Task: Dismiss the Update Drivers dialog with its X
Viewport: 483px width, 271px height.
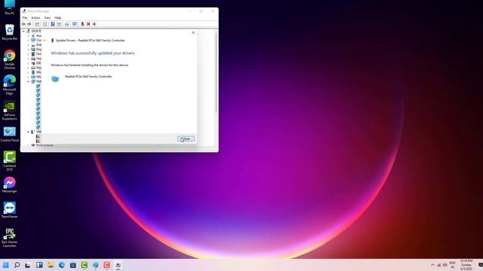Action: point(193,32)
